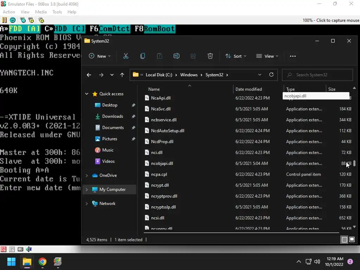Open the 86Box Help menu
The height and width of the screenshot is (270, 360).
click(x=72, y=12)
